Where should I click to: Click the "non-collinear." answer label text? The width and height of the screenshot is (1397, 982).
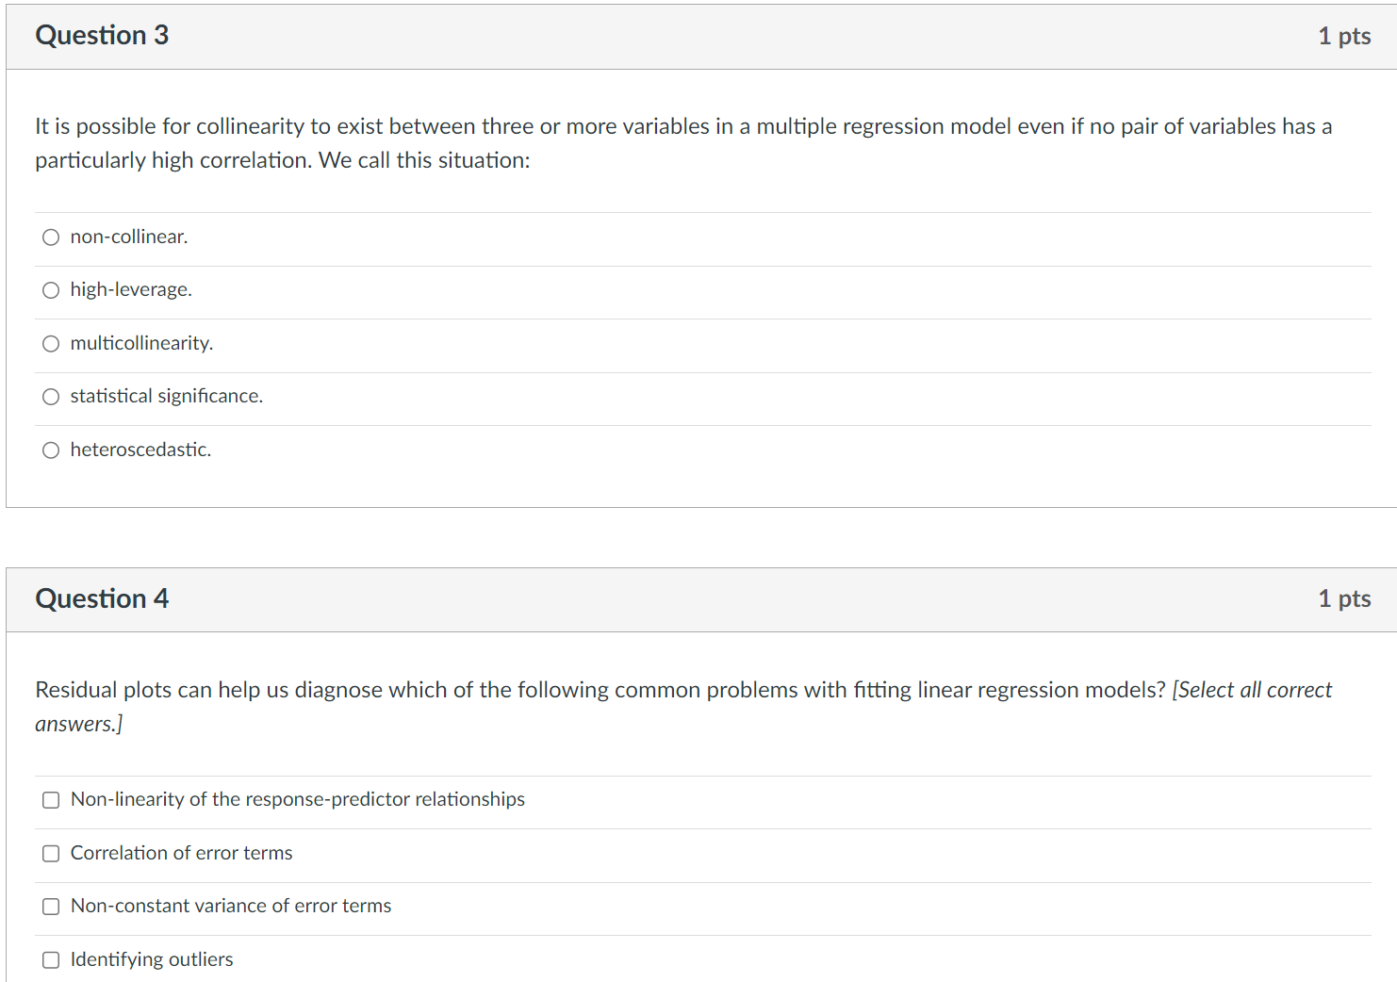129,237
